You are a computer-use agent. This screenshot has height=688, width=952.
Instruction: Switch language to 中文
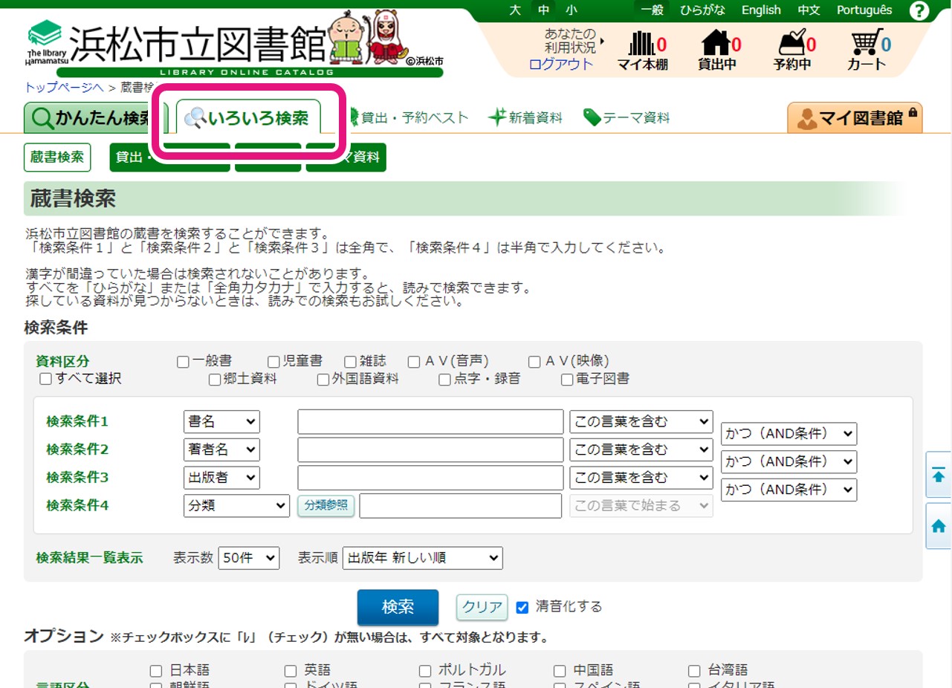[809, 10]
